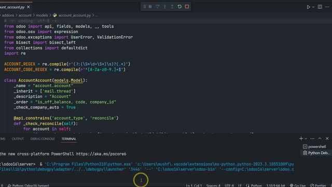Image resolution: width=332 pixels, height=187 pixels.
Task: Maximize the panel with chevron up
Action: [320, 139]
